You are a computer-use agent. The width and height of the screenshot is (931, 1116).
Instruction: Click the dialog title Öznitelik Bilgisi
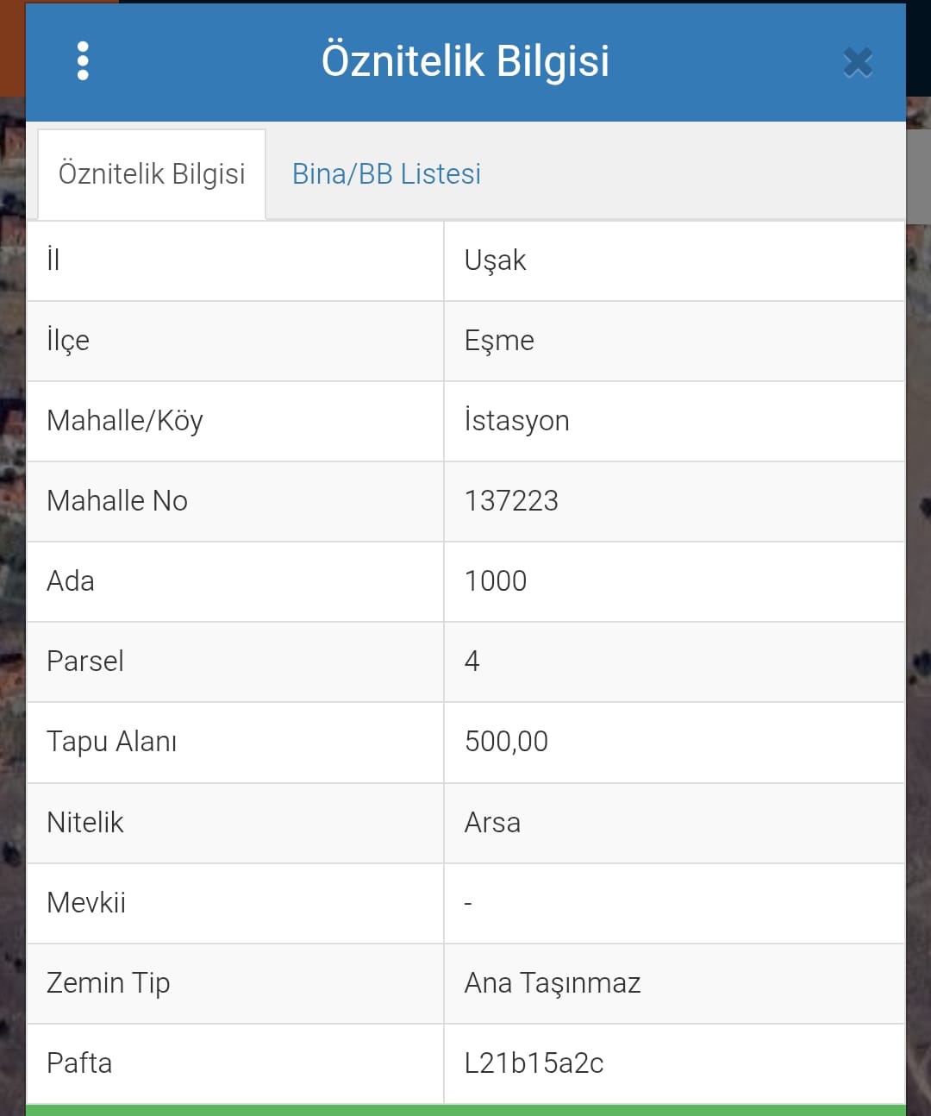click(x=465, y=61)
